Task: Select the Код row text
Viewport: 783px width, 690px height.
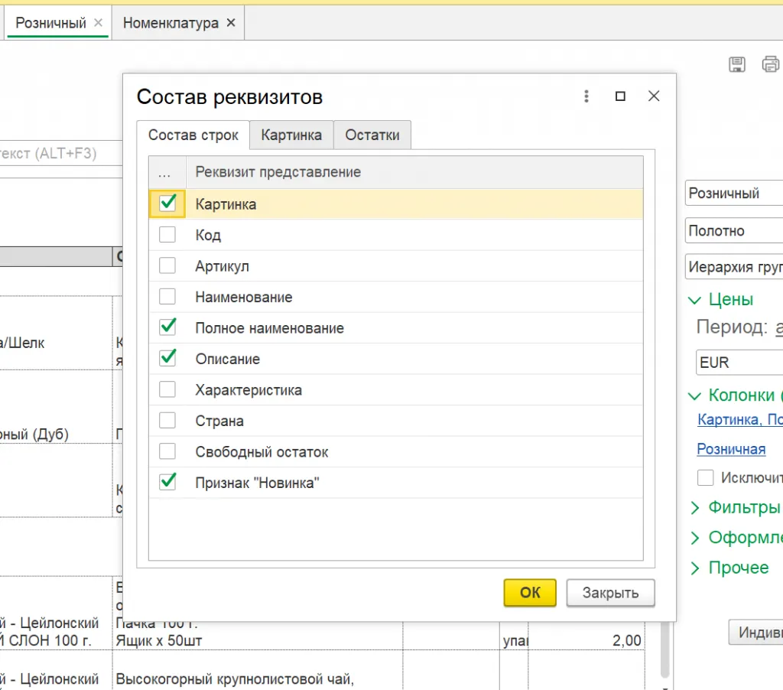Action: [208, 235]
